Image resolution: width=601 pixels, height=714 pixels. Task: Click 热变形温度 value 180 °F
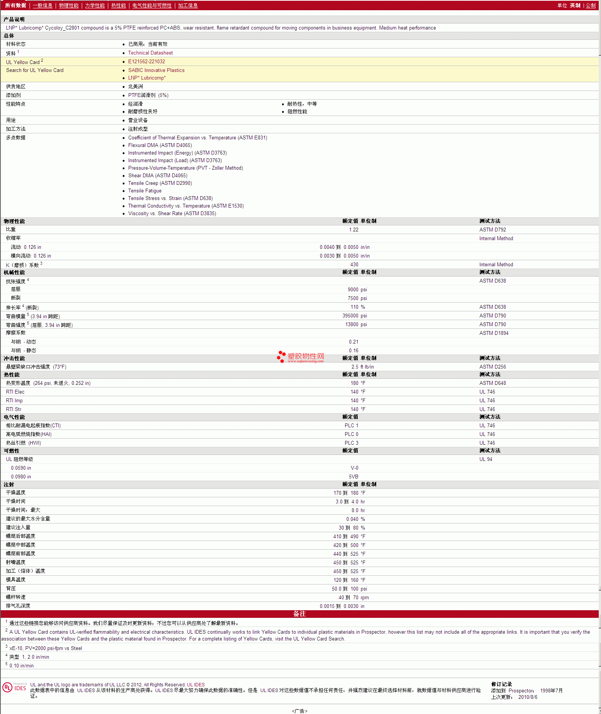coord(358,383)
